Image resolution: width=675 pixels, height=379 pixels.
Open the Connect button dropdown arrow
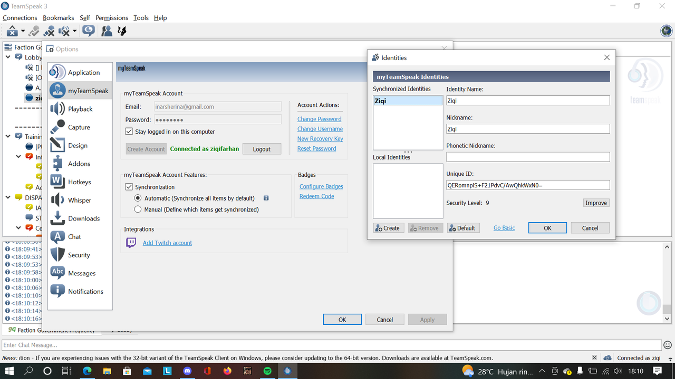23,32
